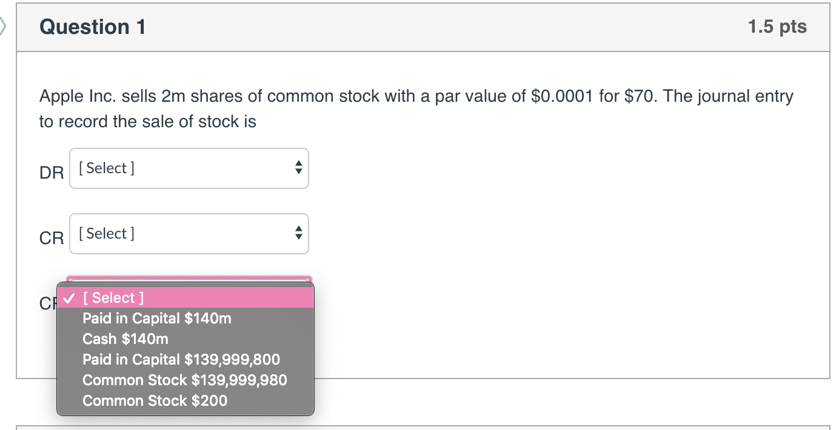Screen dimensions: 839x430
Task: Click the highlighted "[ Select ]" placeholder row
Action: 113,297
